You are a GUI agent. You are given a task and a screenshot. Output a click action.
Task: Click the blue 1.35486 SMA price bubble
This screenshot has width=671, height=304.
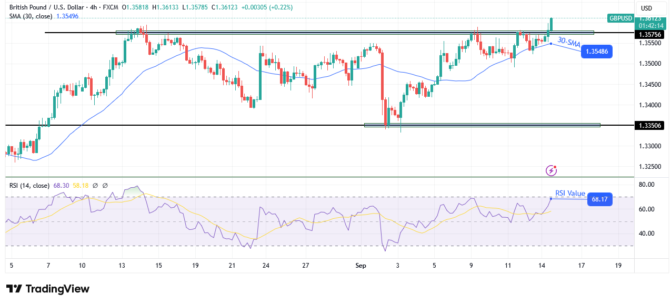click(x=596, y=52)
